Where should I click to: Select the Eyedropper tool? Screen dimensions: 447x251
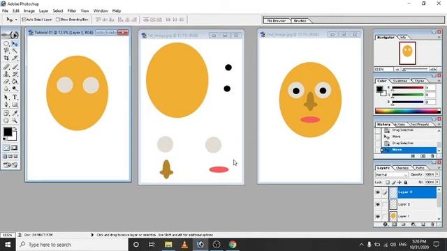(15, 113)
